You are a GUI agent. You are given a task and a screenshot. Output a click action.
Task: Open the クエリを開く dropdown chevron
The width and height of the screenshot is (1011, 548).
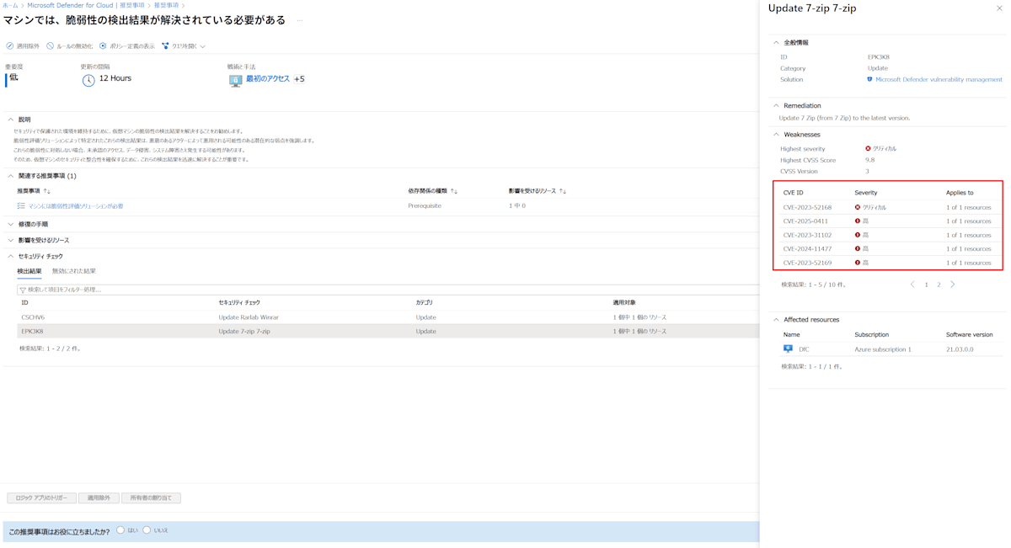tap(203, 46)
